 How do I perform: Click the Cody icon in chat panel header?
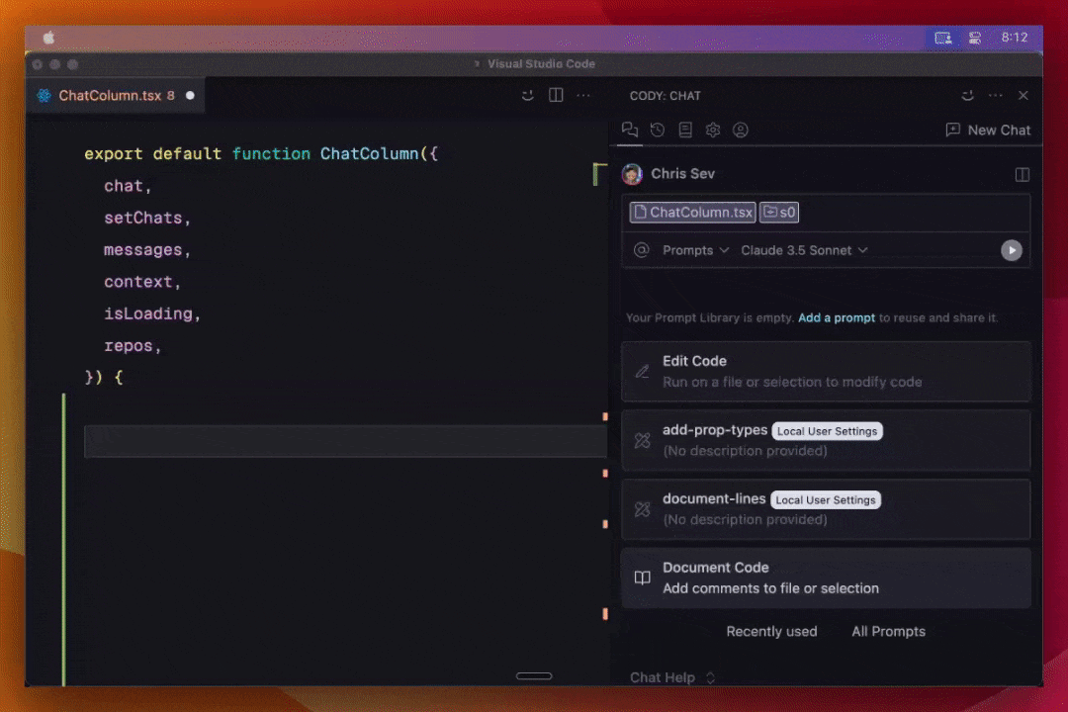coord(967,95)
